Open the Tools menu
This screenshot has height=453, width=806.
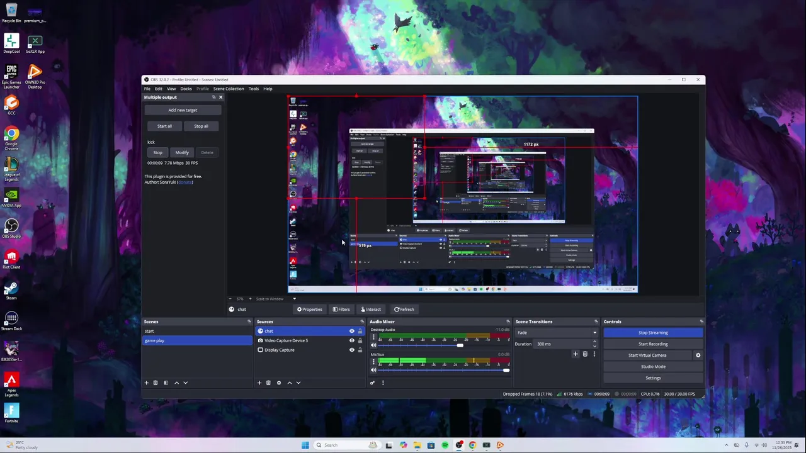(x=254, y=89)
